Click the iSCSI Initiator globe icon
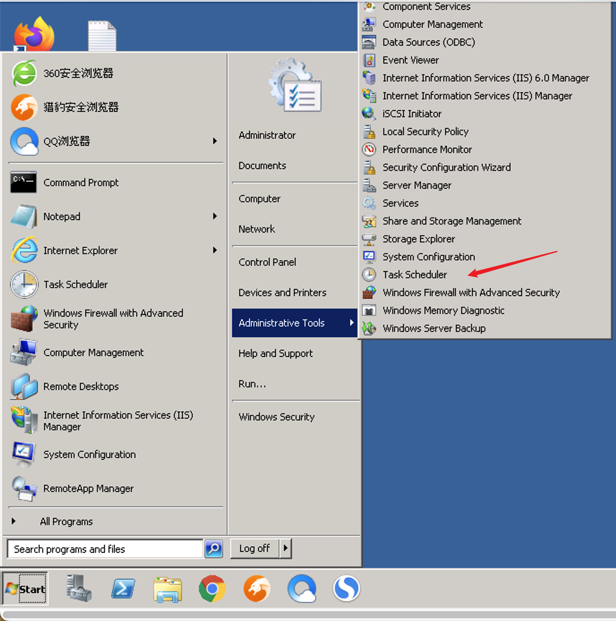 pyautogui.click(x=369, y=114)
